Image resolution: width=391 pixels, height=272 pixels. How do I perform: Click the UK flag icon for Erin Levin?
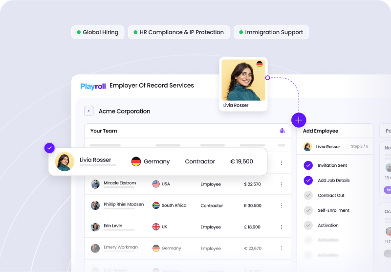coord(156,227)
